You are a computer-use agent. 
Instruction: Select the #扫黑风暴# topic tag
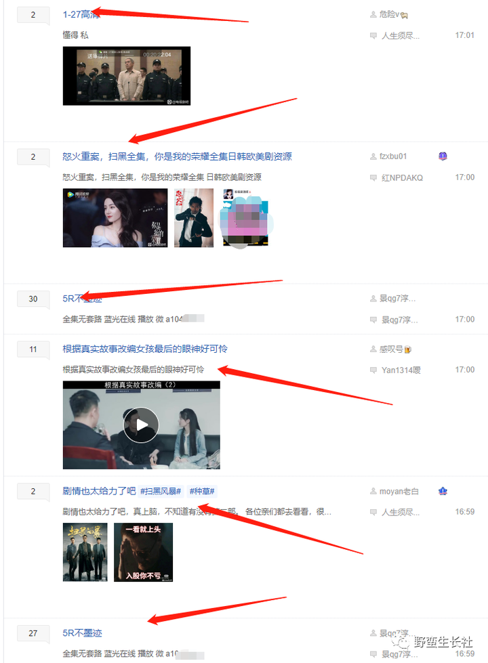click(161, 492)
